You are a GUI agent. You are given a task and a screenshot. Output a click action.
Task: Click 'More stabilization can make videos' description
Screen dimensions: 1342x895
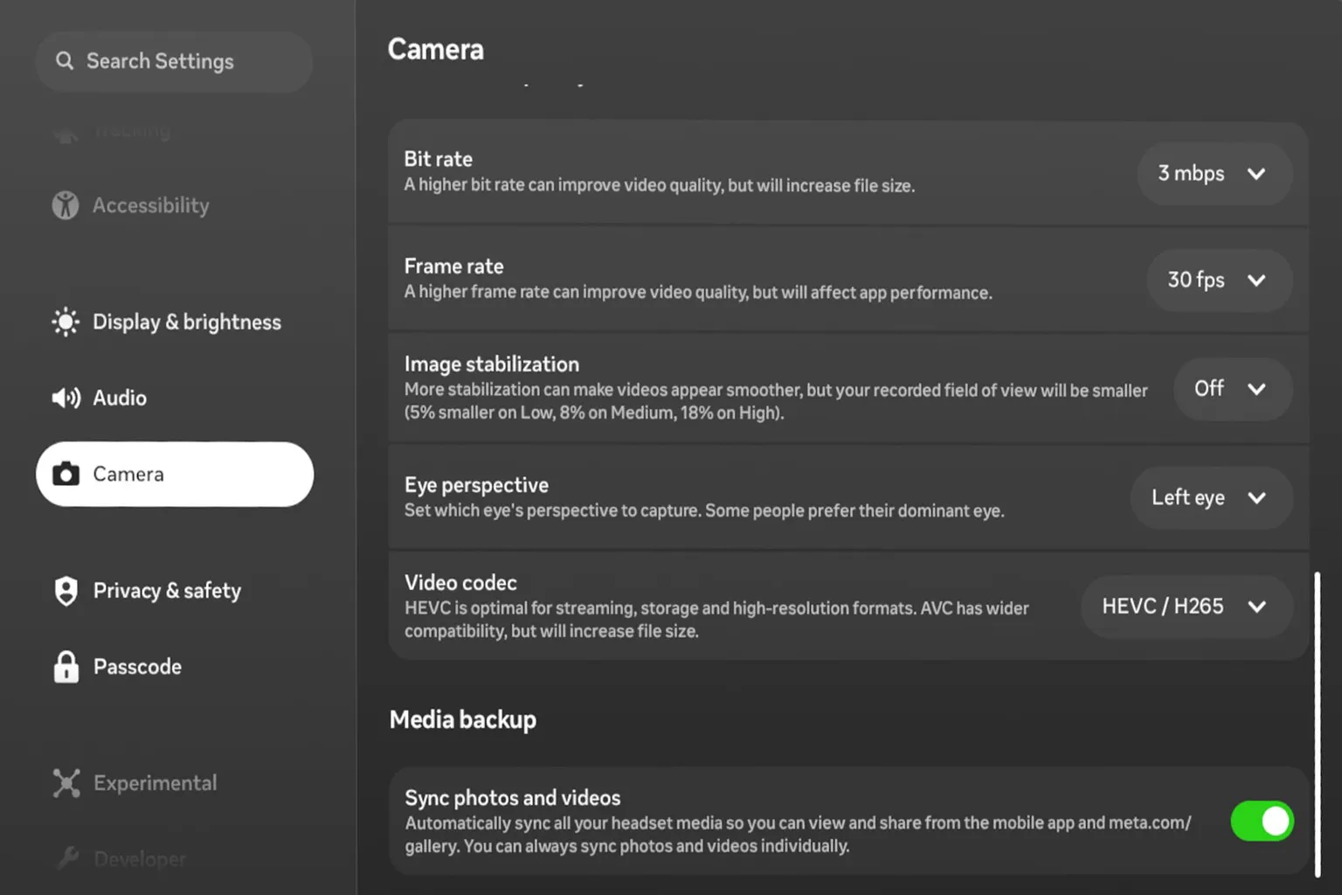(776, 401)
